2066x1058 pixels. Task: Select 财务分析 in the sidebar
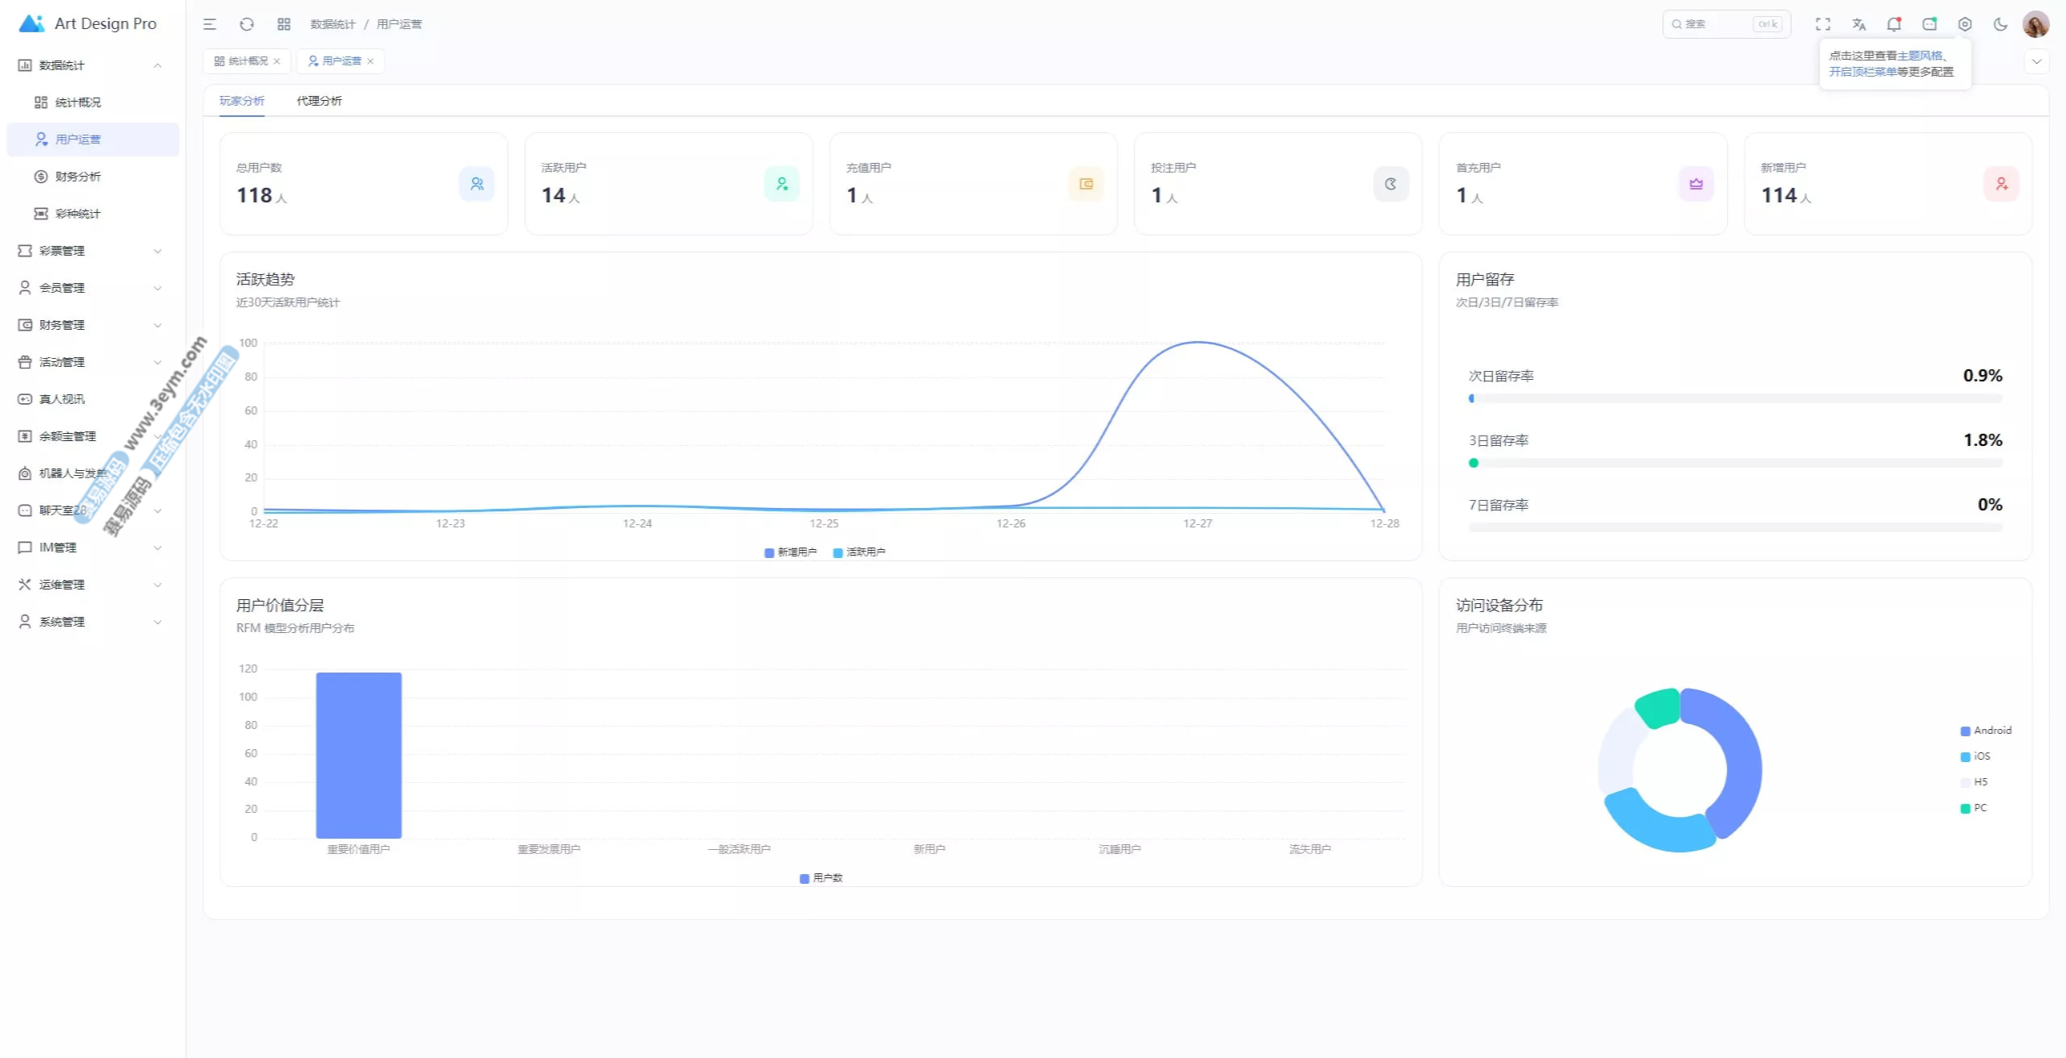tap(77, 177)
